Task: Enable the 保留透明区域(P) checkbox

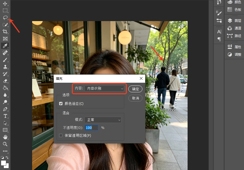Action: [61, 135]
